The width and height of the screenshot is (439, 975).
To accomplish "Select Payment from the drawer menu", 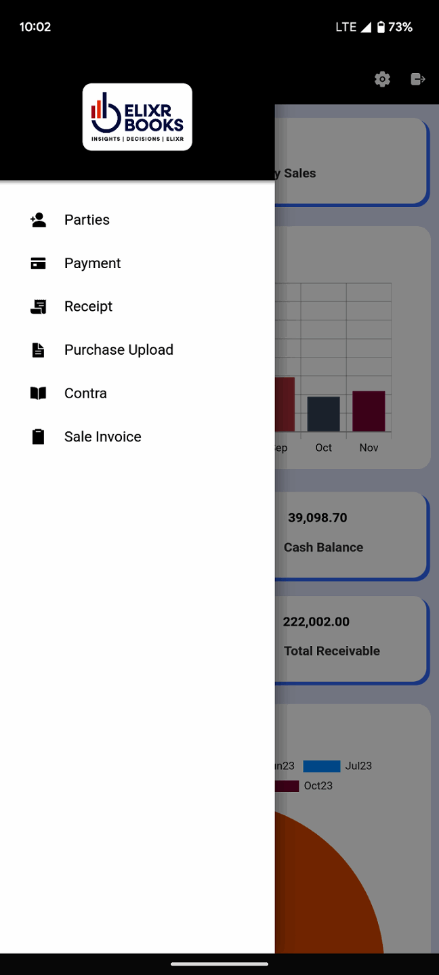I will pos(93,263).
